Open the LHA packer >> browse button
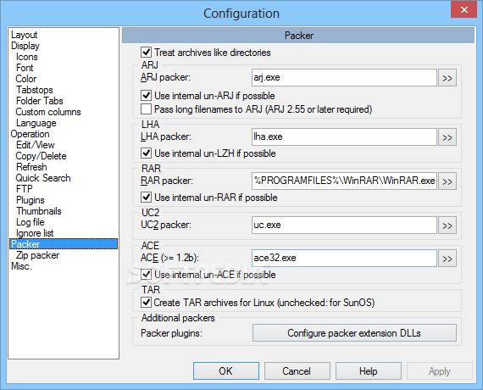Screen dimensions: 483x390 447,137
